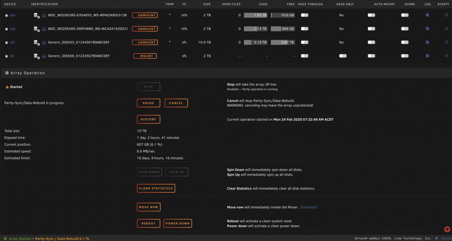Click the drive icon beside Generic_DISK06 identification
Image resolution: width=452 pixels, height=241 pixels.
44,56
